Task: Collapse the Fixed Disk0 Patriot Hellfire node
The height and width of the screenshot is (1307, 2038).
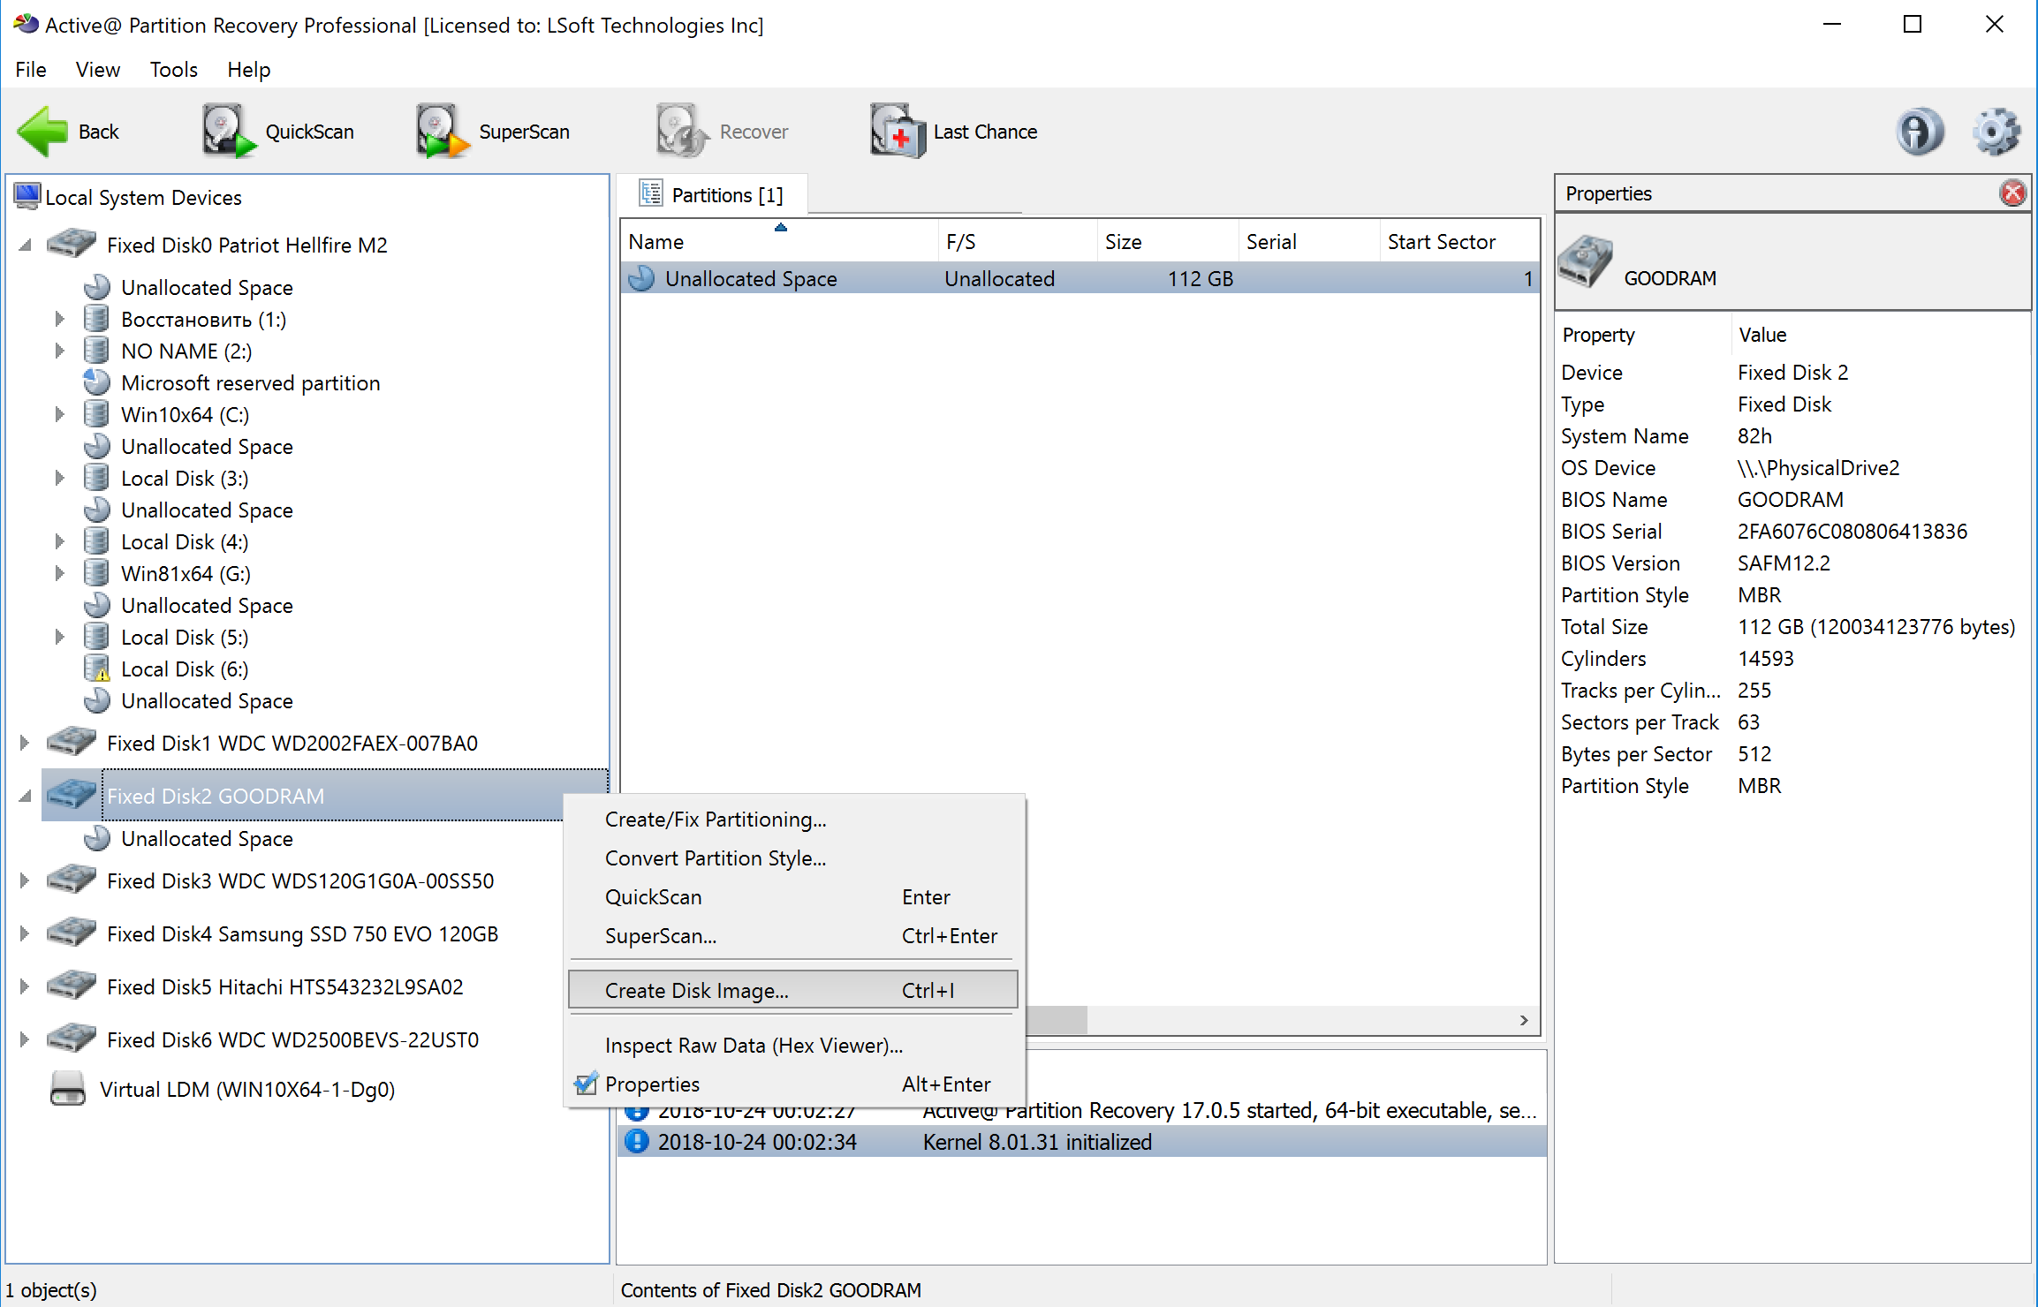Action: 23,245
